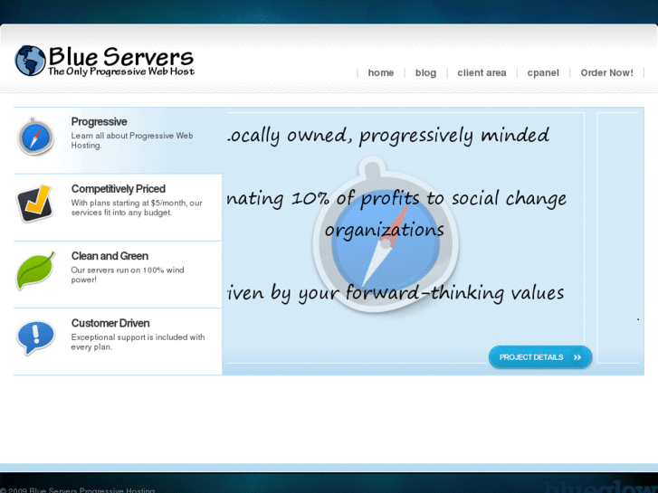Image resolution: width=658 pixels, height=493 pixels.
Task: Click the Blue Servers title text
Action: pos(121,56)
